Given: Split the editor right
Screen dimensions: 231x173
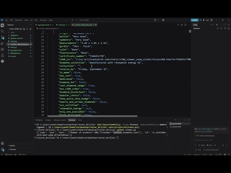Looking at the screenshot, I should point(185,25).
